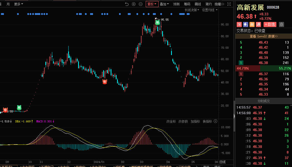The height and width of the screenshot is (167, 292).
Task: Toggle 隐藏 to hide the side panel
Action: pyautogui.click(x=219, y=4)
